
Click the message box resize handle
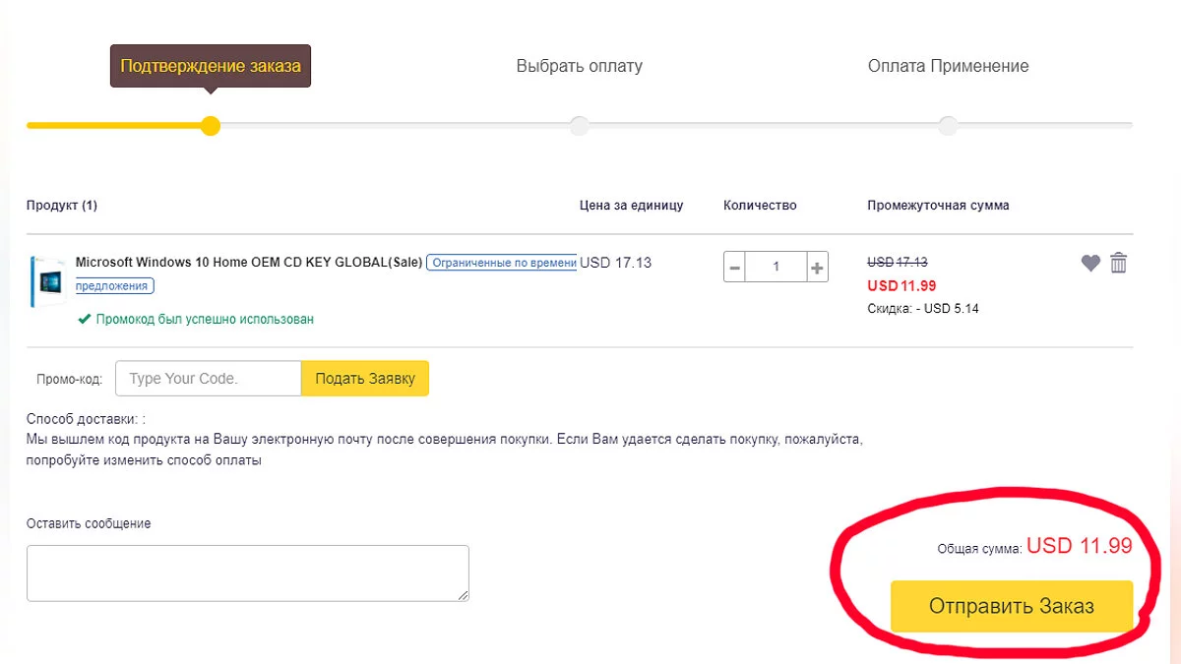pyautogui.click(x=463, y=594)
